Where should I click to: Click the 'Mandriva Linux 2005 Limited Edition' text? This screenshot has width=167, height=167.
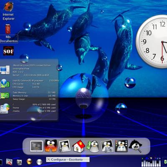[32, 65]
